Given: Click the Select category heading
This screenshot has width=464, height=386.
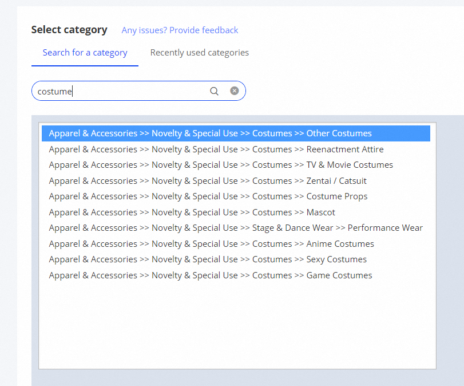Looking at the screenshot, I should (69, 30).
